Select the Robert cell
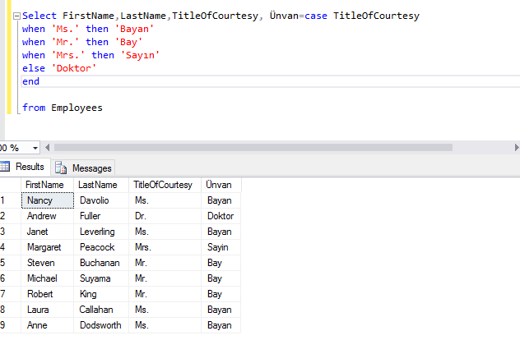The width and height of the screenshot is (520, 340). click(x=48, y=294)
